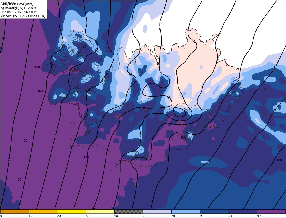The width and height of the screenshot is (286, 218).
Task: Select the 'IT: Sun. 05. 02. 2023 00Z' line
Action: point(18,12)
